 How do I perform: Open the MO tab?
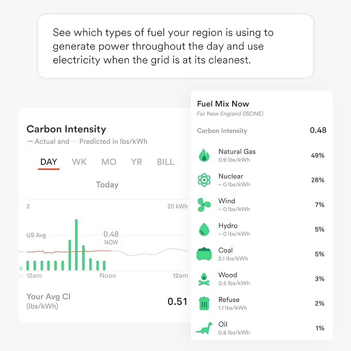coord(109,162)
